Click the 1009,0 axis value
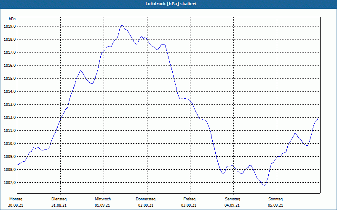Image resolution: width=337 pixels, height=210 pixels. [10, 157]
